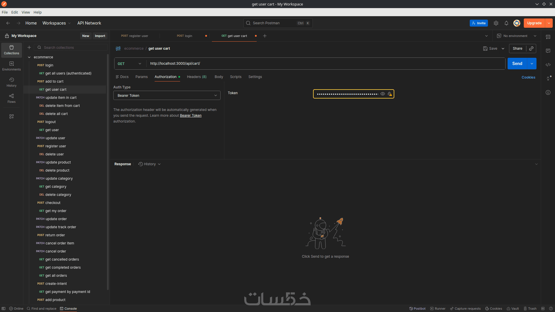Toggle the sidebar icon in the bottom-left corner
Image resolution: width=555 pixels, height=312 pixels.
pos(3,309)
